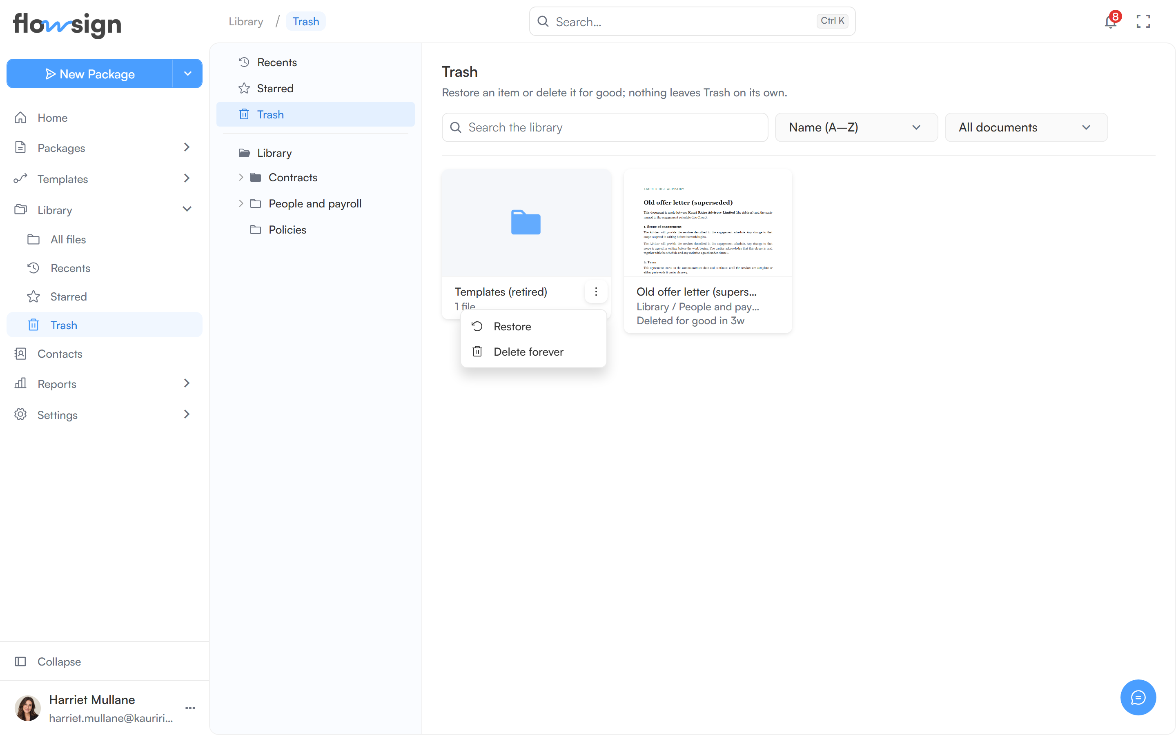
Task: Click the Home icon in sidebar
Action: (x=20, y=118)
